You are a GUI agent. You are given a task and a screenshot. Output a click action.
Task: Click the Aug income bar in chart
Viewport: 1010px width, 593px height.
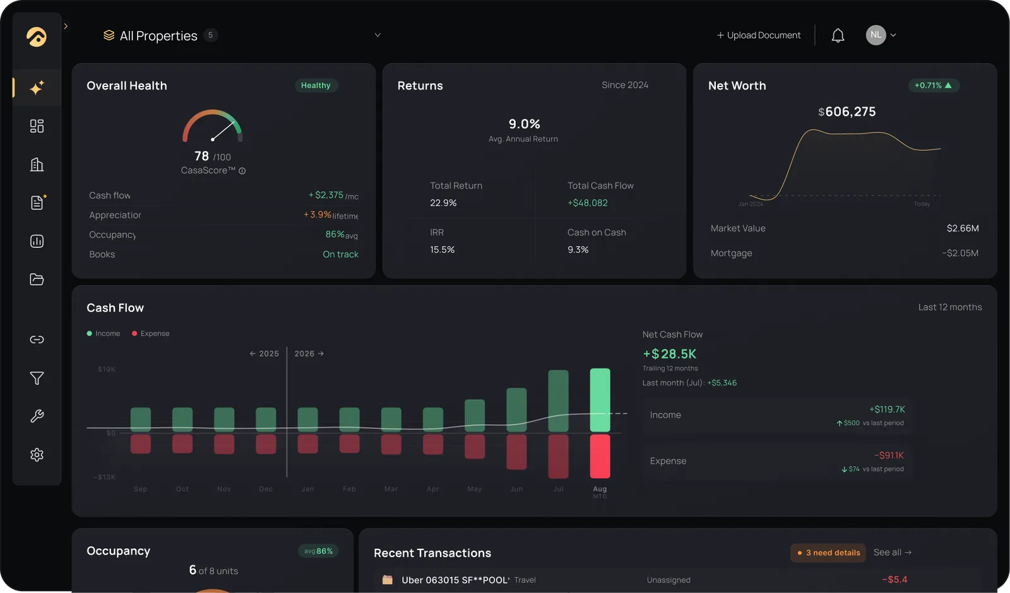(x=600, y=400)
